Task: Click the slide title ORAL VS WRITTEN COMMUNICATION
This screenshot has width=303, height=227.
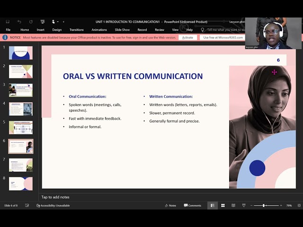Action: [133, 76]
